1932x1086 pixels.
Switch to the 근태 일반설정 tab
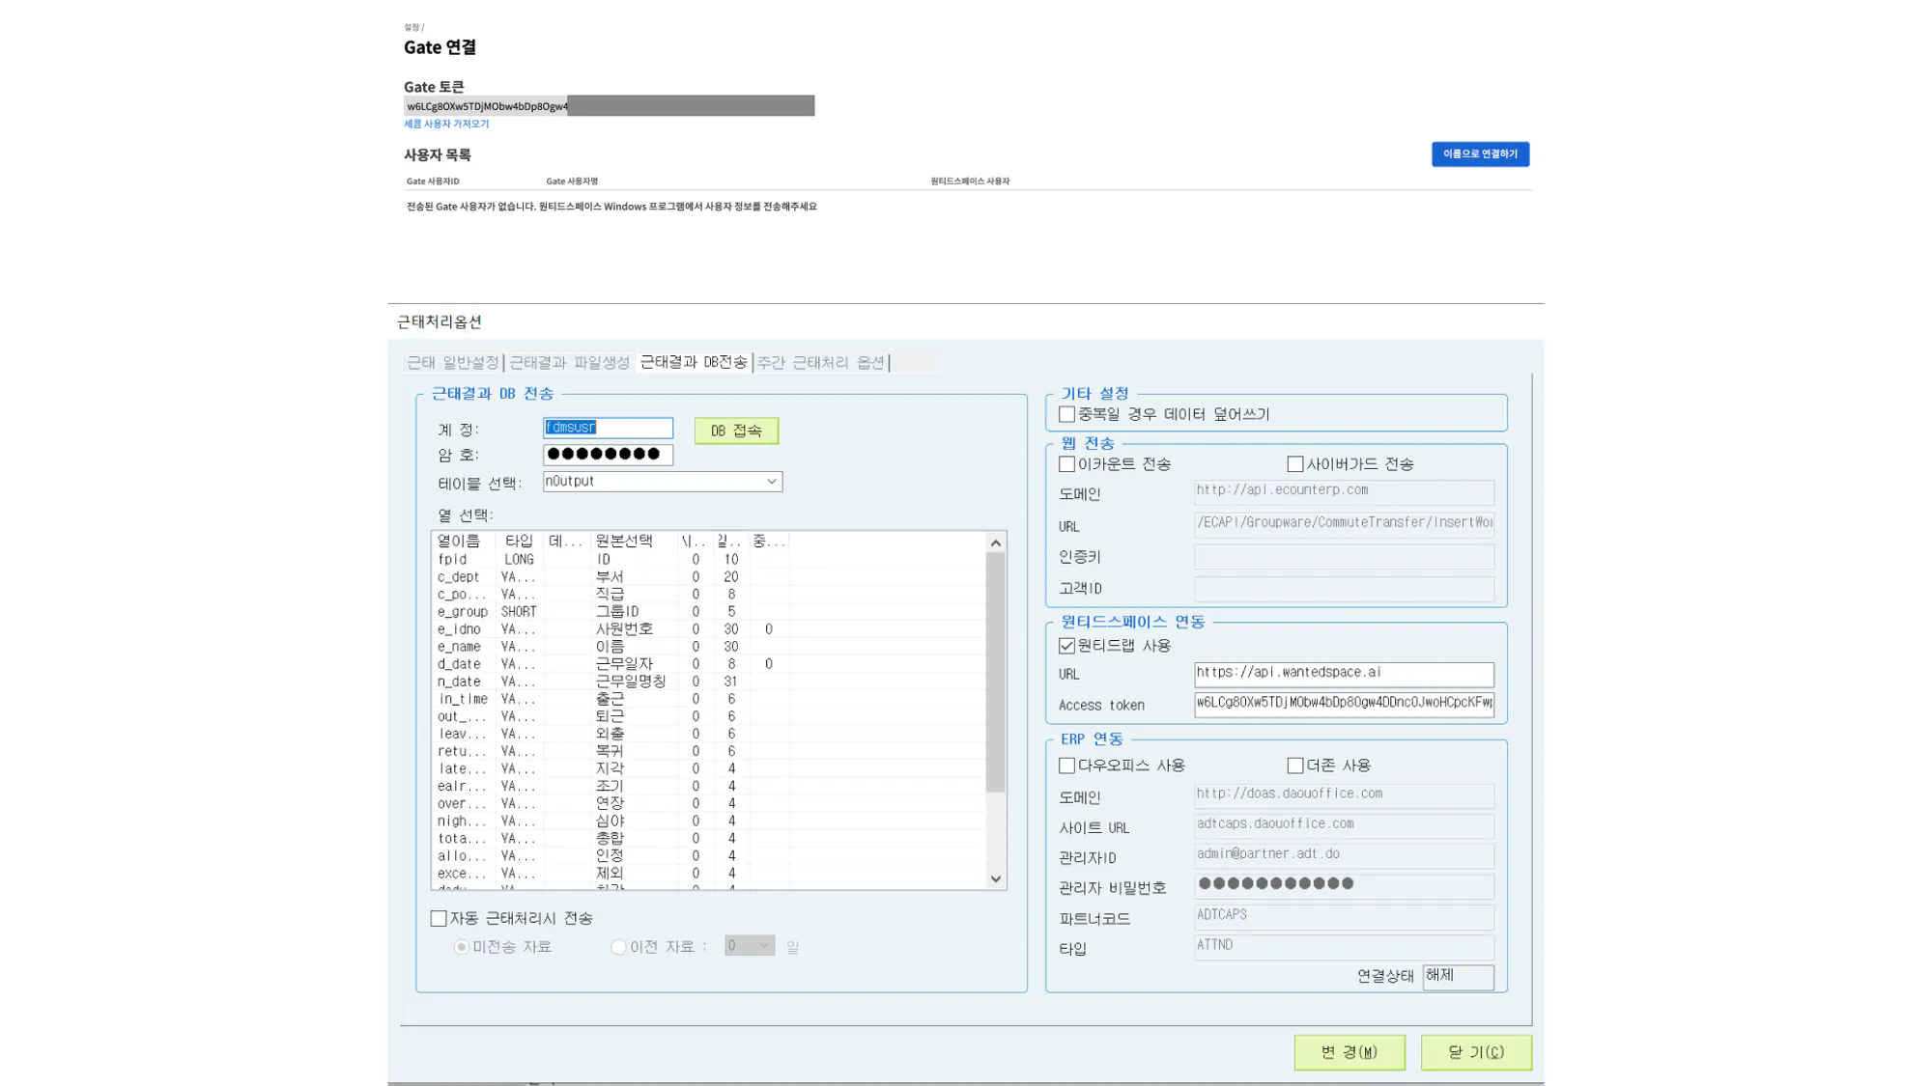452,362
